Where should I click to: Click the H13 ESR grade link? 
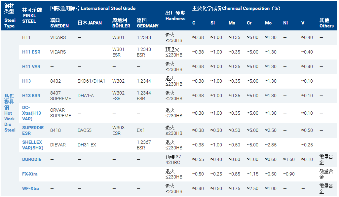[31, 96]
